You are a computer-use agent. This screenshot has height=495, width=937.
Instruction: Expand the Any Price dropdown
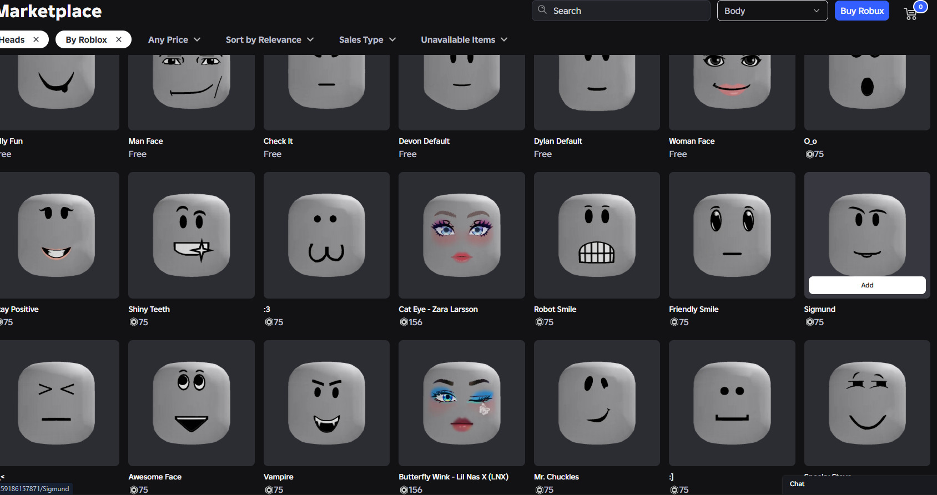174,39
